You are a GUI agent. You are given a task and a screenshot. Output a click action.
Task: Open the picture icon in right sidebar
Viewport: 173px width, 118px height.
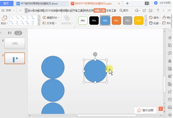pos(170,107)
